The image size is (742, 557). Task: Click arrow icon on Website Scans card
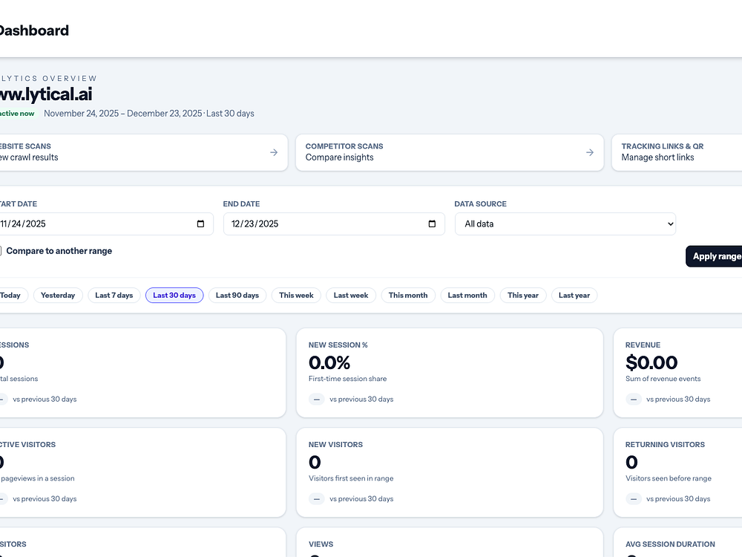(x=274, y=152)
